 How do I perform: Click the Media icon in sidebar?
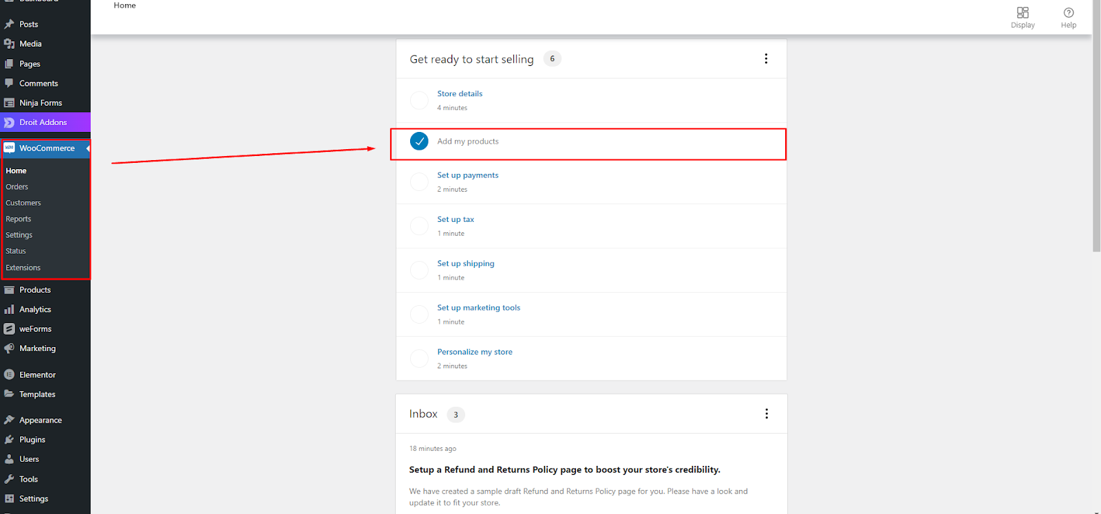pyautogui.click(x=9, y=44)
